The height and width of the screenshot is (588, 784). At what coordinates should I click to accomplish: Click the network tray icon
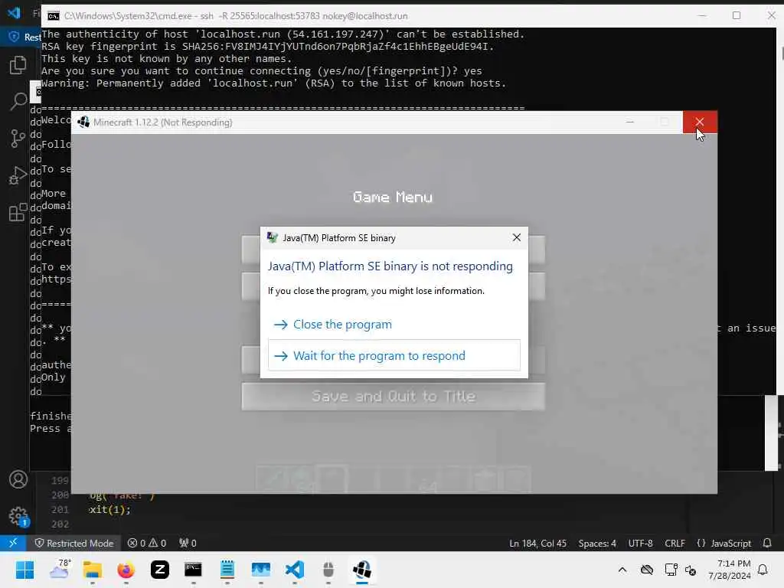(671, 570)
